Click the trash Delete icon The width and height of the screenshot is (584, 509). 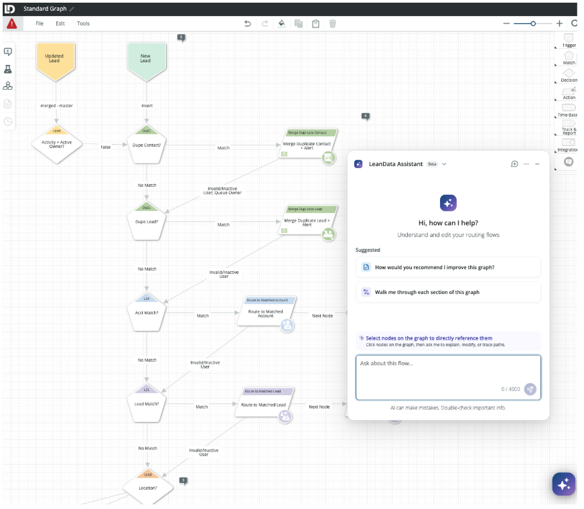(x=333, y=24)
